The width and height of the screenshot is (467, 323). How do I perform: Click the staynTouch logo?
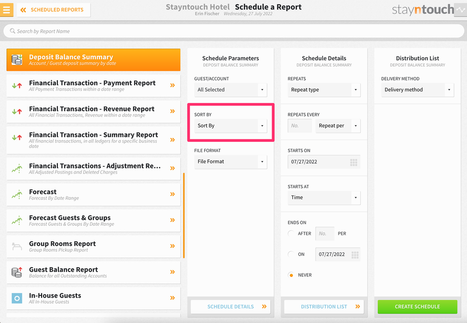pyautogui.click(x=423, y=10)
